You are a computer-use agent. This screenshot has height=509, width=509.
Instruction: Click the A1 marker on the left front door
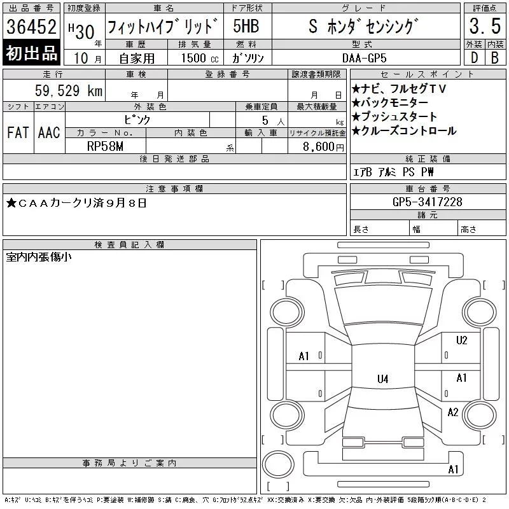304,356
